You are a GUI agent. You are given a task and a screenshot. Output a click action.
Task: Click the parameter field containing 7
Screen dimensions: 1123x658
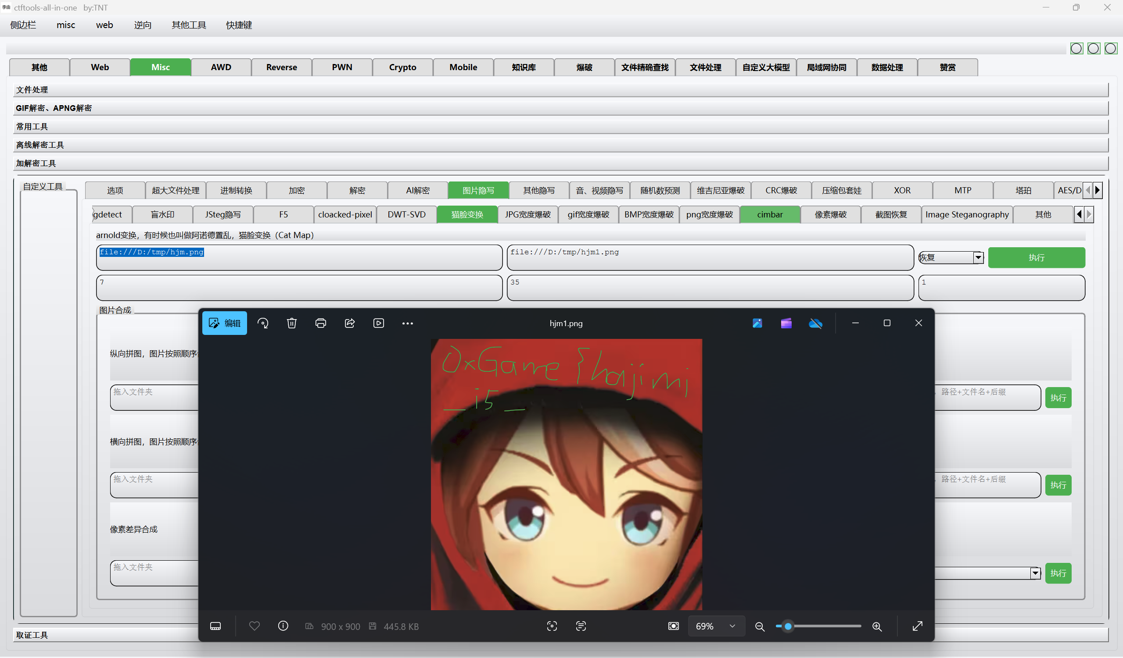pyautogui.click(x=299, y=288)
